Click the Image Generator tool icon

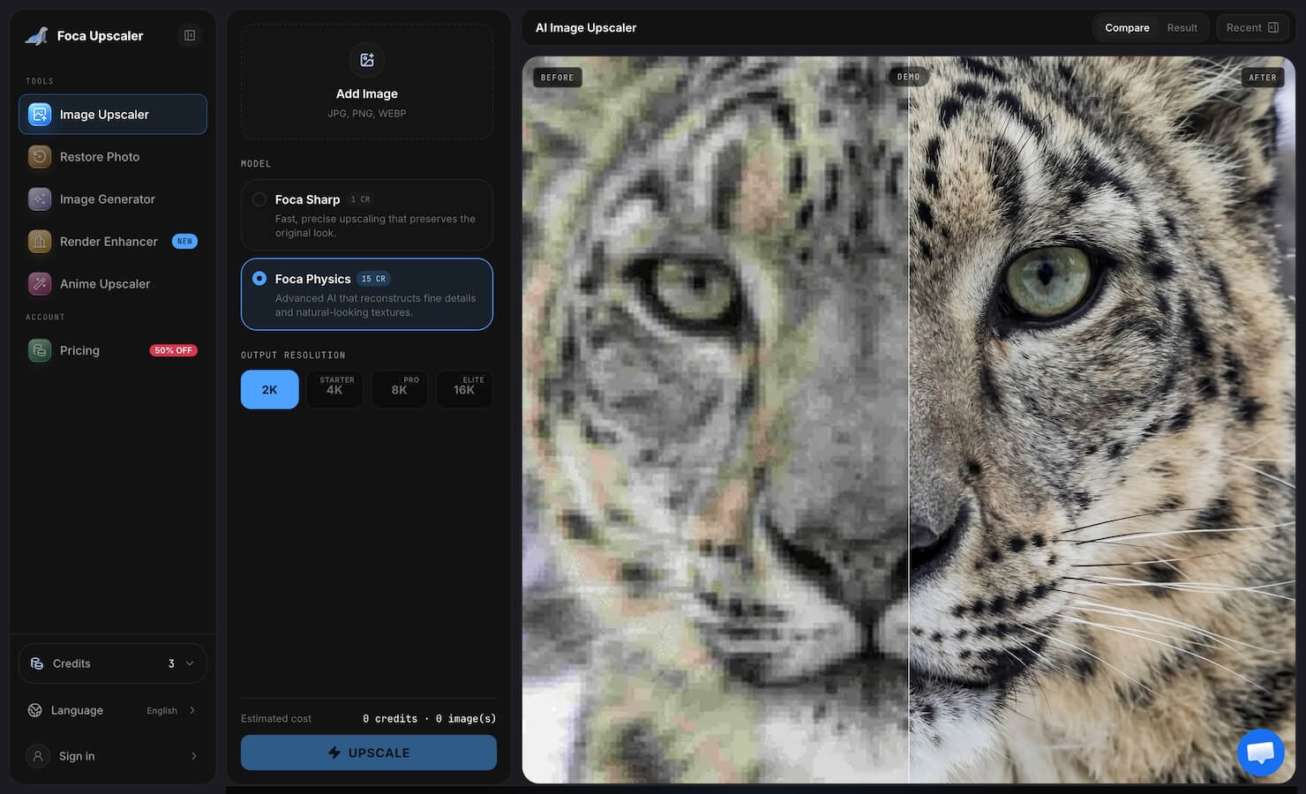tap(40, 199)
